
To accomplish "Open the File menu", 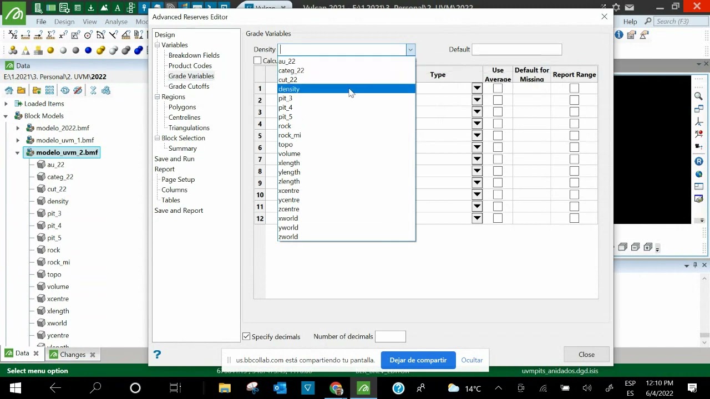I will [x=41, y=22].
